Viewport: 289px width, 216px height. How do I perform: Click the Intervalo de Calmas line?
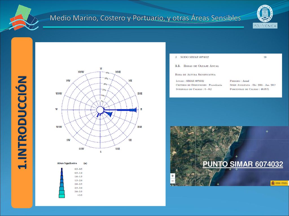(194, 89)
